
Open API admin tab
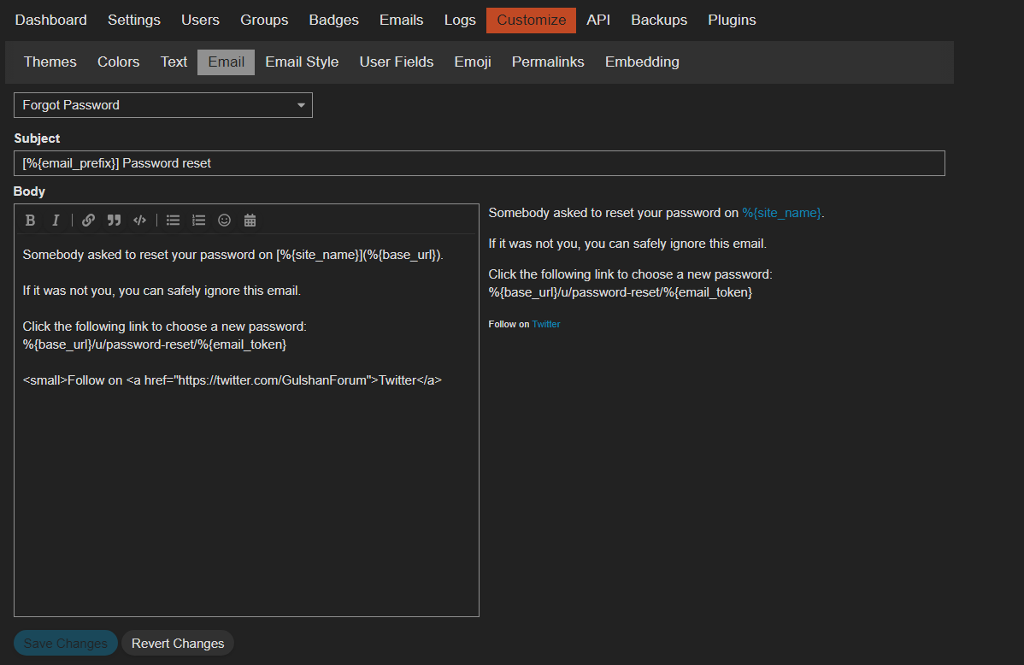[598, 21]
